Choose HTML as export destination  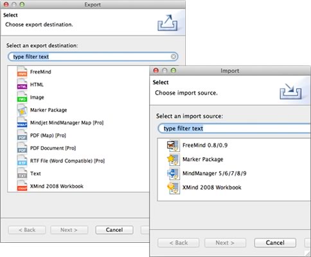point(37,84)
